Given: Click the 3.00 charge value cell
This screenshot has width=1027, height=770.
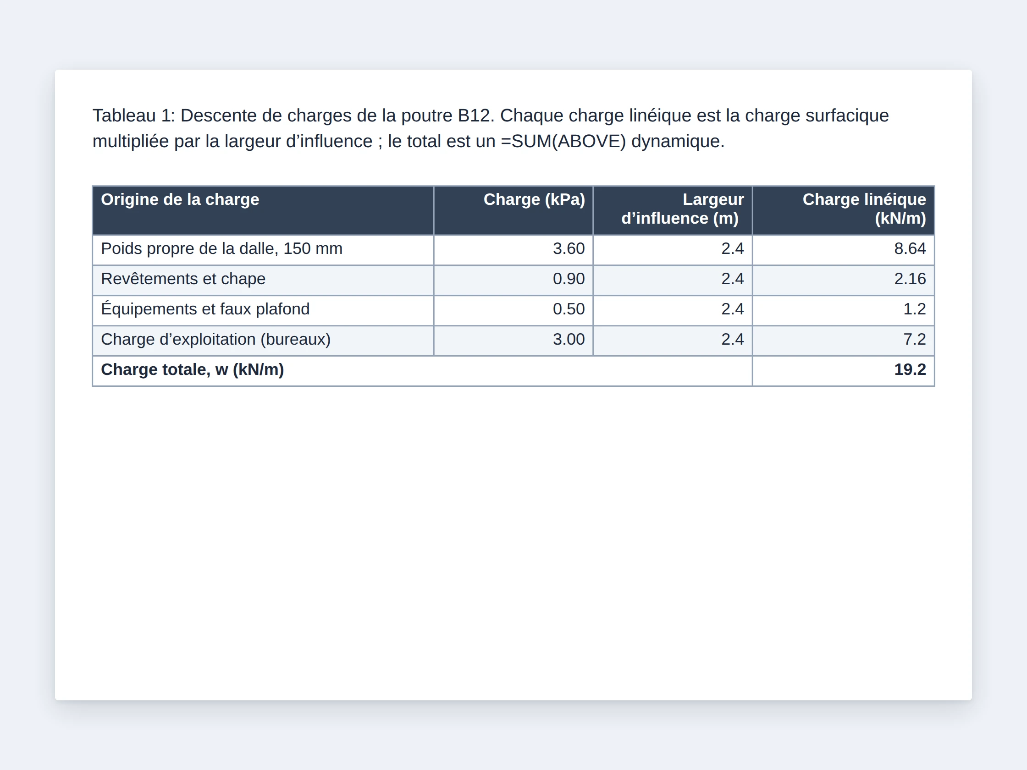Looking at the screenshot, I should point(513,341).
